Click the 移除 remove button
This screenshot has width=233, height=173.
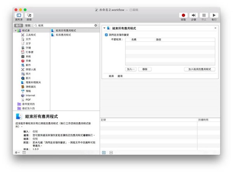(144, 69)
